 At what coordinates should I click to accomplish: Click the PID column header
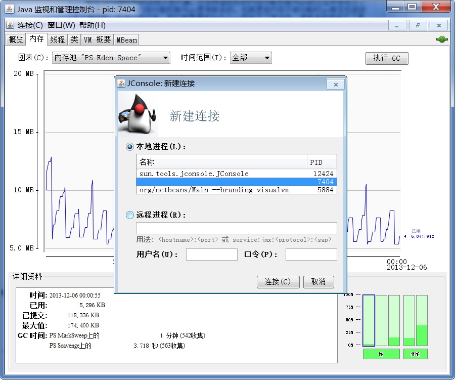coord(322,162)
